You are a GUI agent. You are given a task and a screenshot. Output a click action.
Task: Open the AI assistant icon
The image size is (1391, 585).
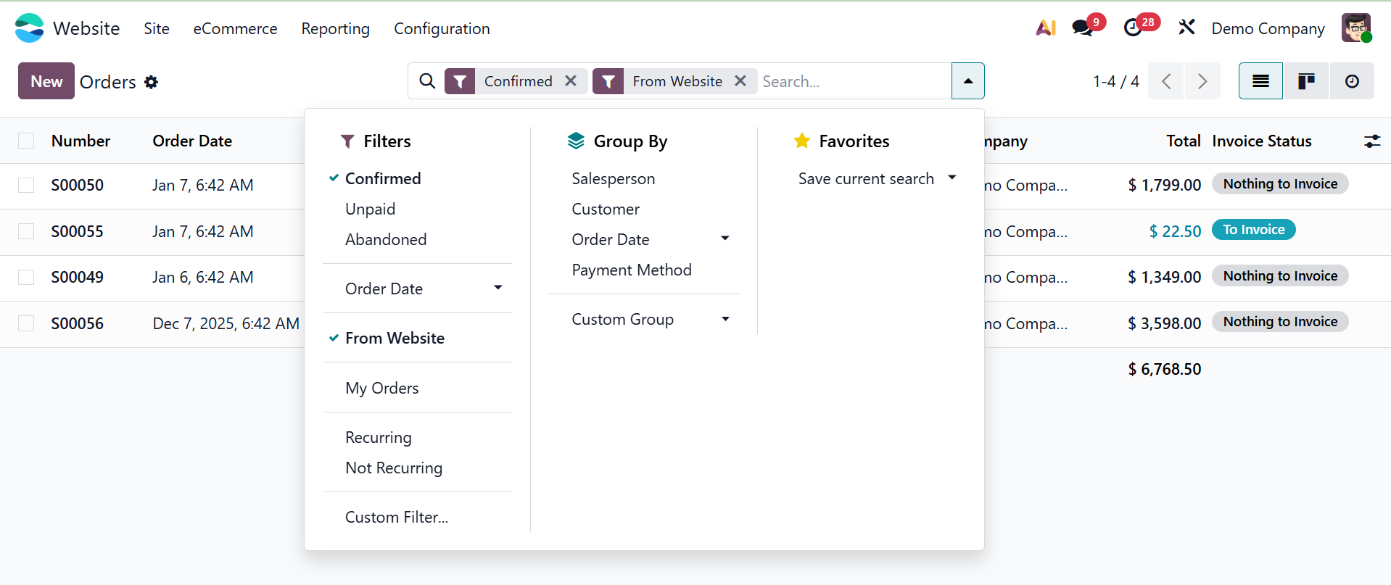click(x=1046, y=28)
